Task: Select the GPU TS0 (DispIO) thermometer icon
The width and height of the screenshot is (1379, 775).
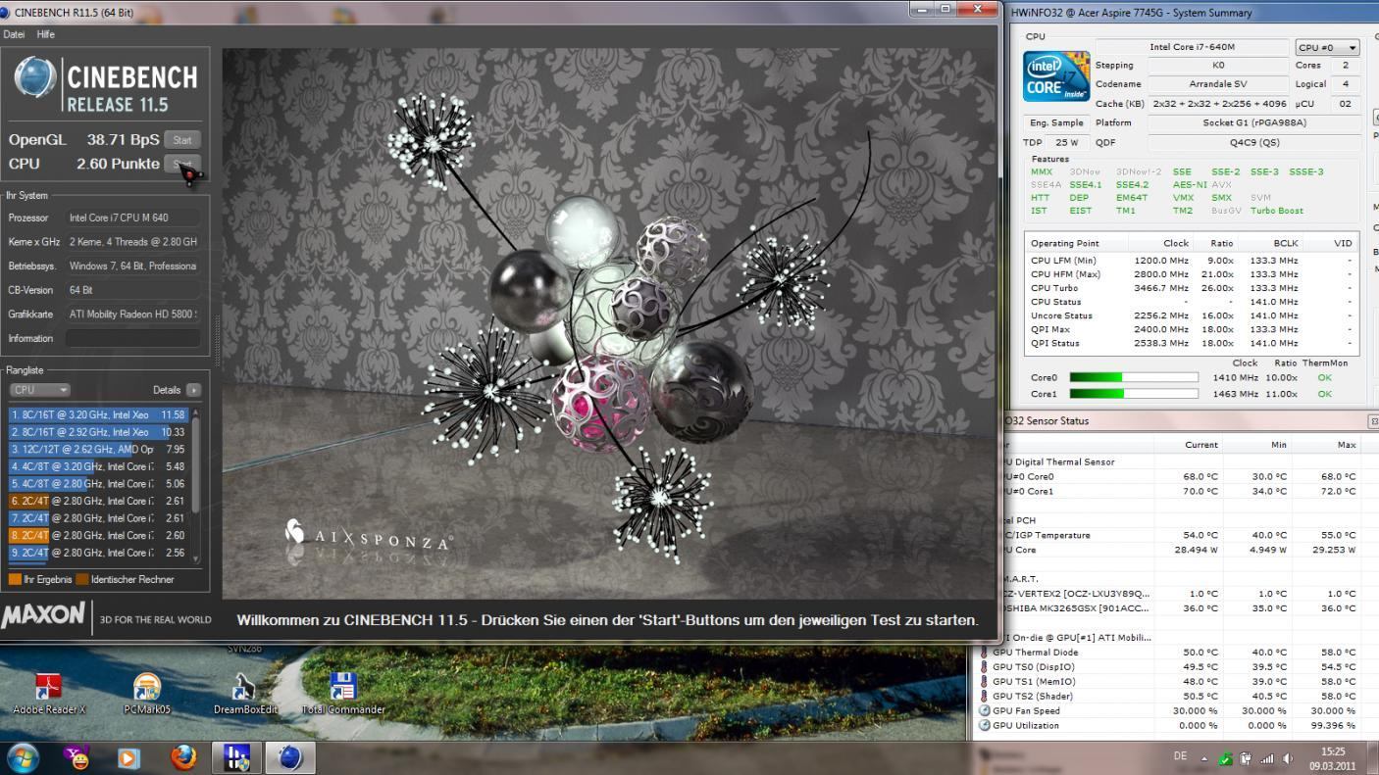Action: (985, 666)
